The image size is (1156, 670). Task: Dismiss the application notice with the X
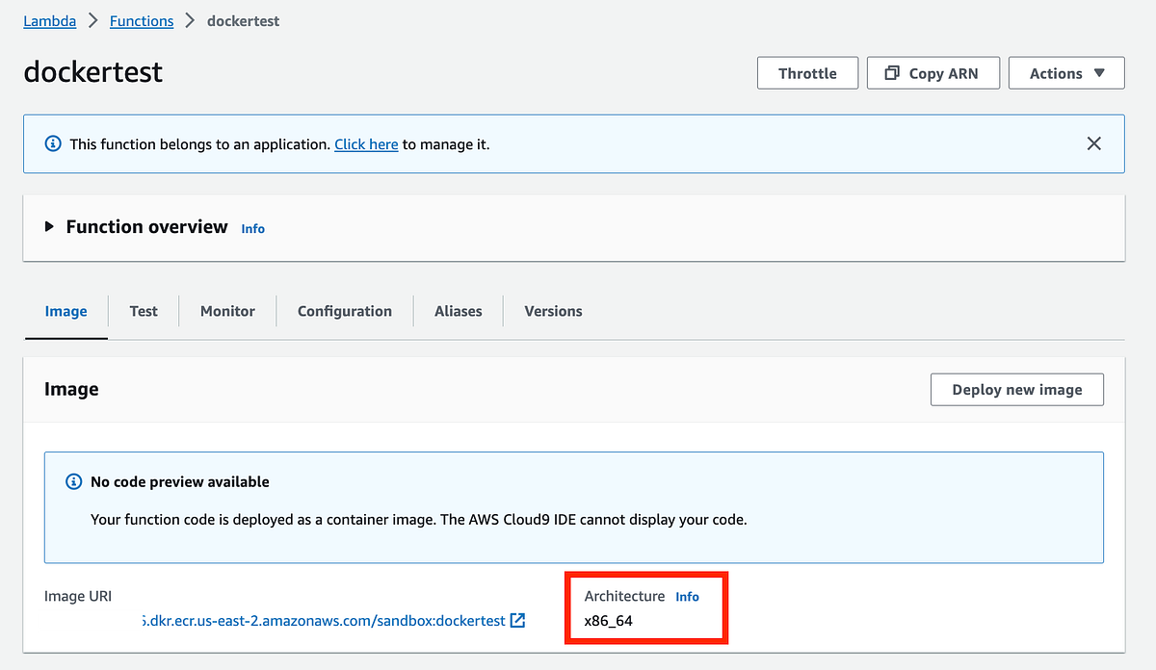(x=1093, y=142)
